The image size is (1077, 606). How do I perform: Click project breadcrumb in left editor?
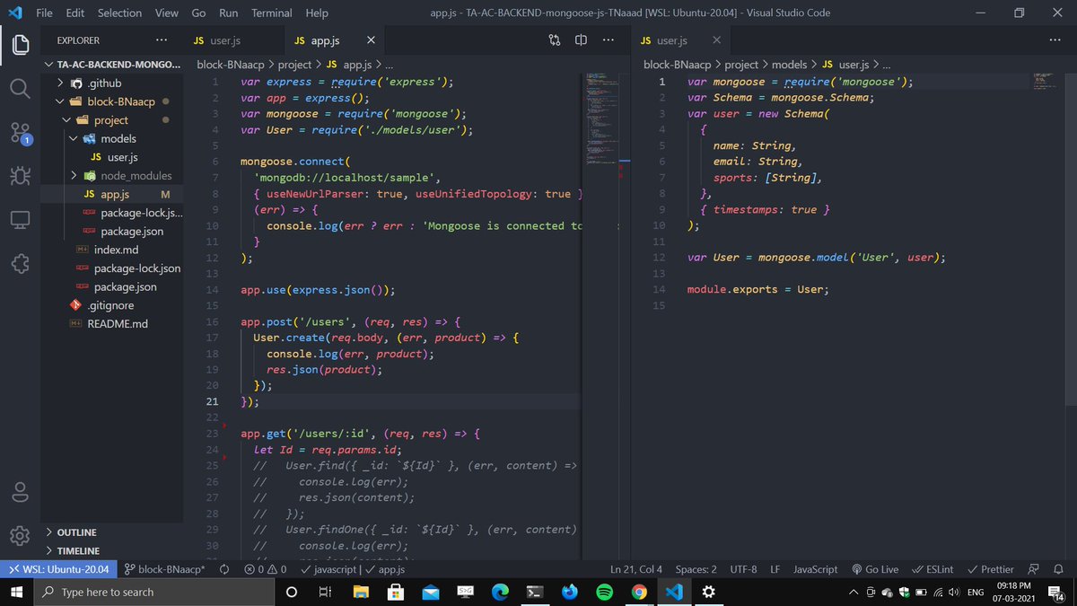pyautogui.click(x=293, y=65)
